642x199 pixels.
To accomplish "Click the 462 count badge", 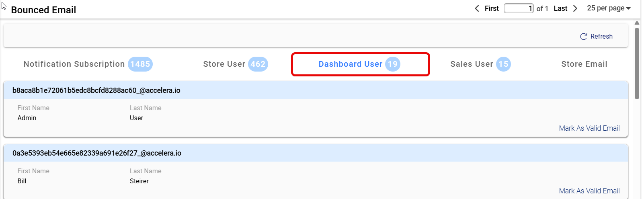I will tap(258, 64).
